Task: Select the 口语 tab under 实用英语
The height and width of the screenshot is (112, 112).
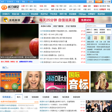Action: pyautogui.click(x=26, y=97)
